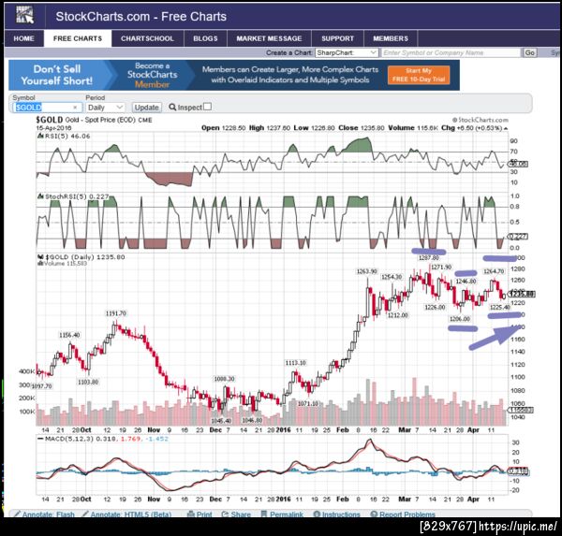The height and width of the screenshot is (536, 562).
Task: Click the Instructions info icon
Action: pyautogui.click(x=317, y=514)
